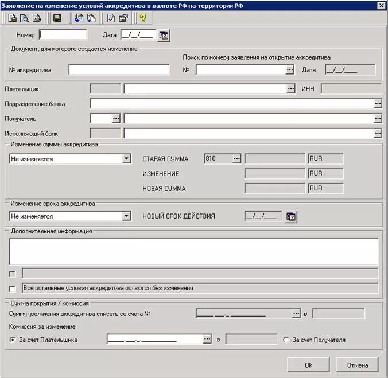Viewport: 388px width, 378px height.
Task: Browse account for Сумму увеличения ellipsis
Action: (296, 314)
